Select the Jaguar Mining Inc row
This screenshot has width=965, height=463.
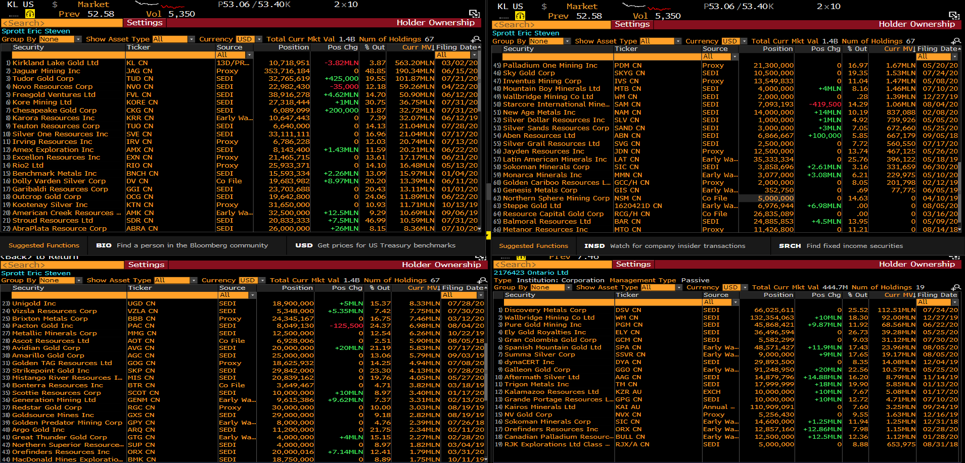(240, 71)
